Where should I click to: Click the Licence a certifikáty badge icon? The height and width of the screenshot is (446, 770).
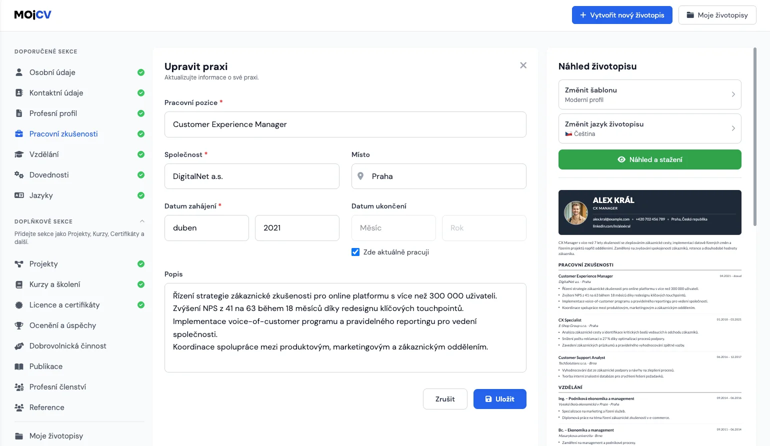[19, 304]
